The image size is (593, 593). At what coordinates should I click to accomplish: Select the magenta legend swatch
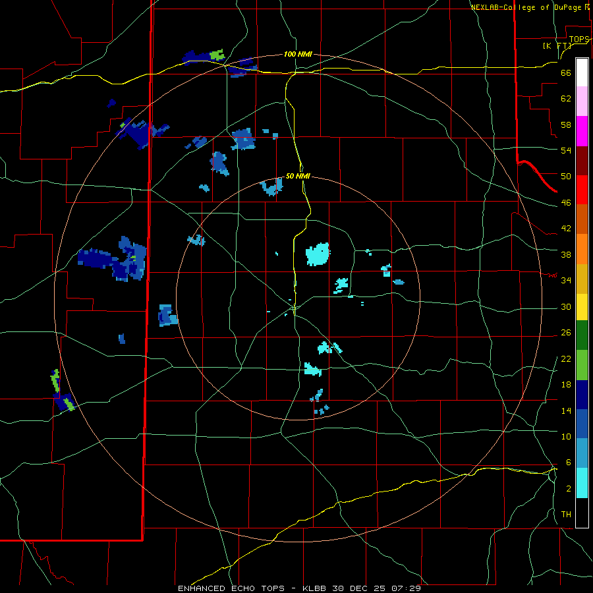point(582,131)
